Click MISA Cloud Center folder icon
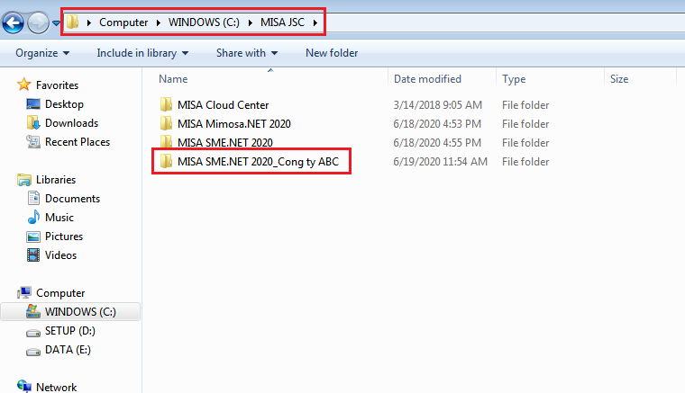 click(166, 104)
